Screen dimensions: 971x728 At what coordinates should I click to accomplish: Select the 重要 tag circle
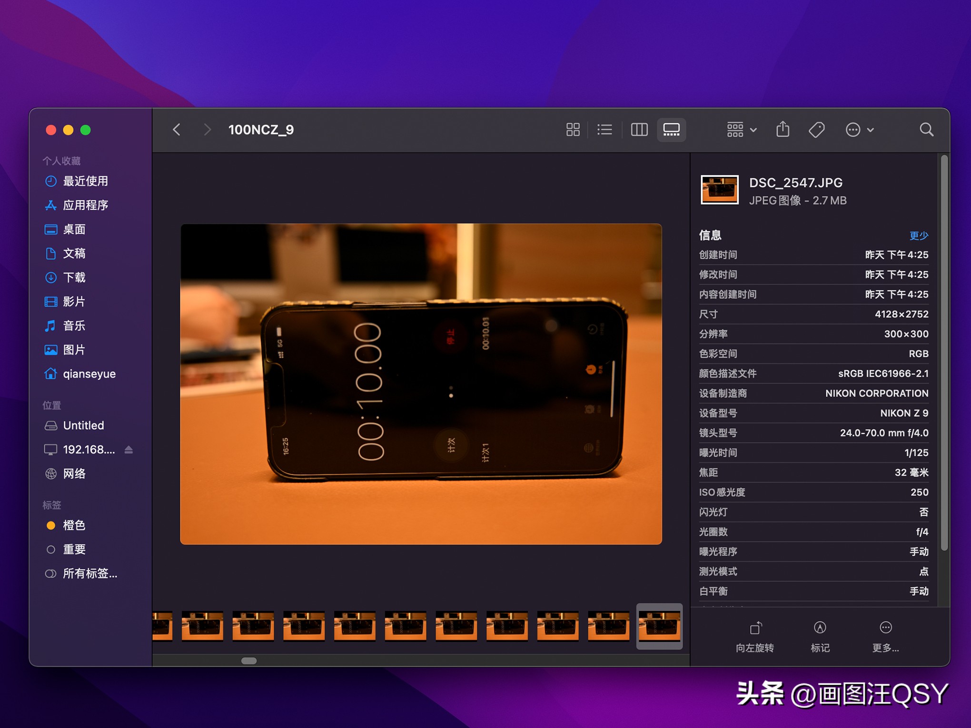pyautogui.click(x=51, y=549)
